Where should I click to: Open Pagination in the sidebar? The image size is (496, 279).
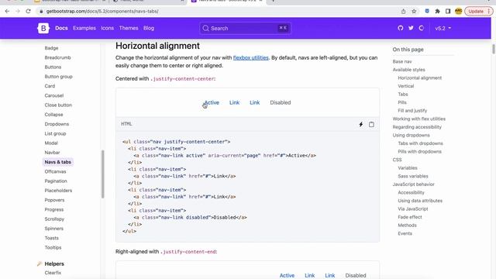pyautogui.click(x=56, y=181)
